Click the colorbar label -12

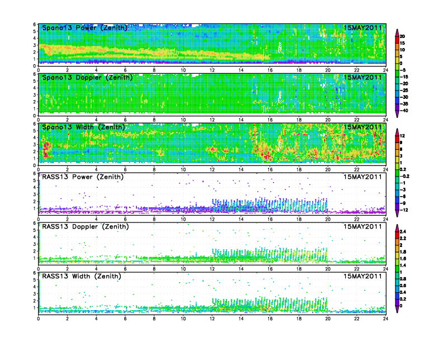[404, 210]
